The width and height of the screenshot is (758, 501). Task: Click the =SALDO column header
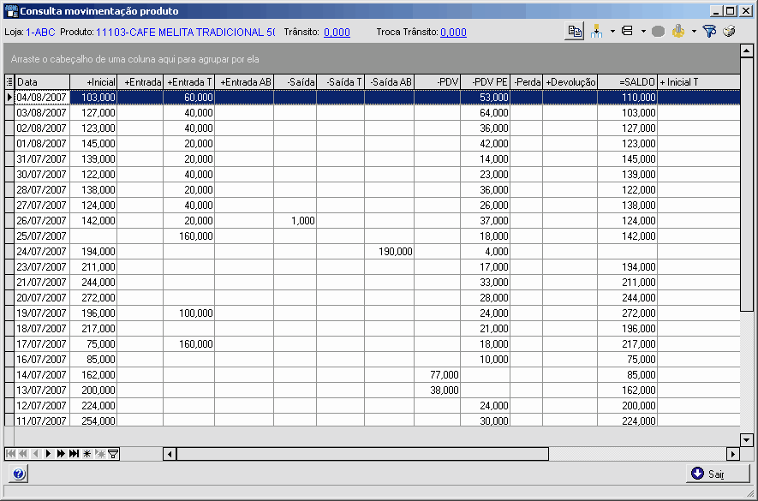pos(628,81)
